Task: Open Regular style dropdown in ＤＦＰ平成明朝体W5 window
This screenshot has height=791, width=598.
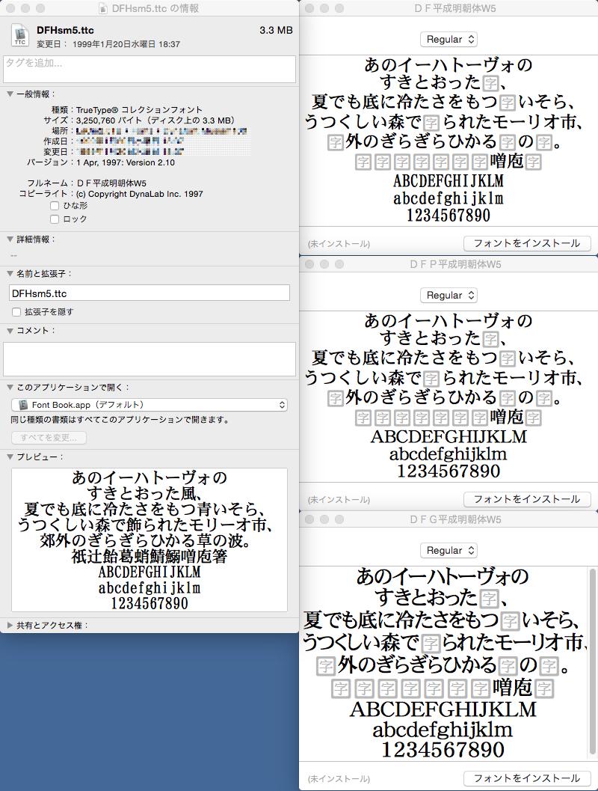Action: pos(449,295)
